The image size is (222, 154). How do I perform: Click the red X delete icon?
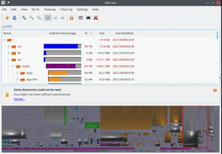(x=96, y=18)
